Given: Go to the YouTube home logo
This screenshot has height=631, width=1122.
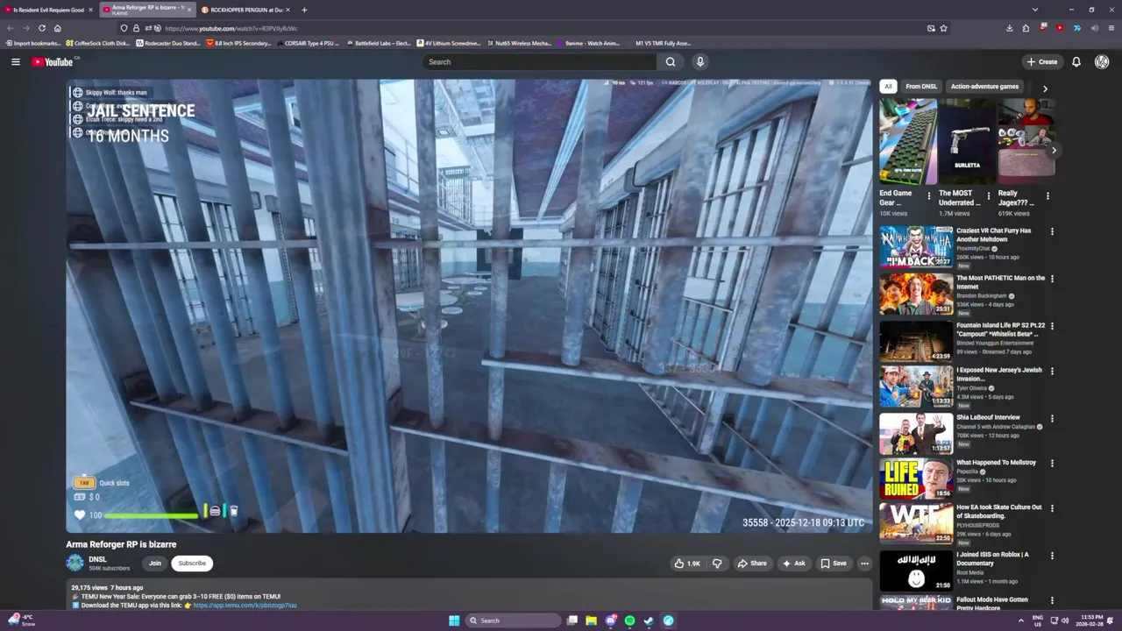Looking at the screenshot, I should click(54, 61).
